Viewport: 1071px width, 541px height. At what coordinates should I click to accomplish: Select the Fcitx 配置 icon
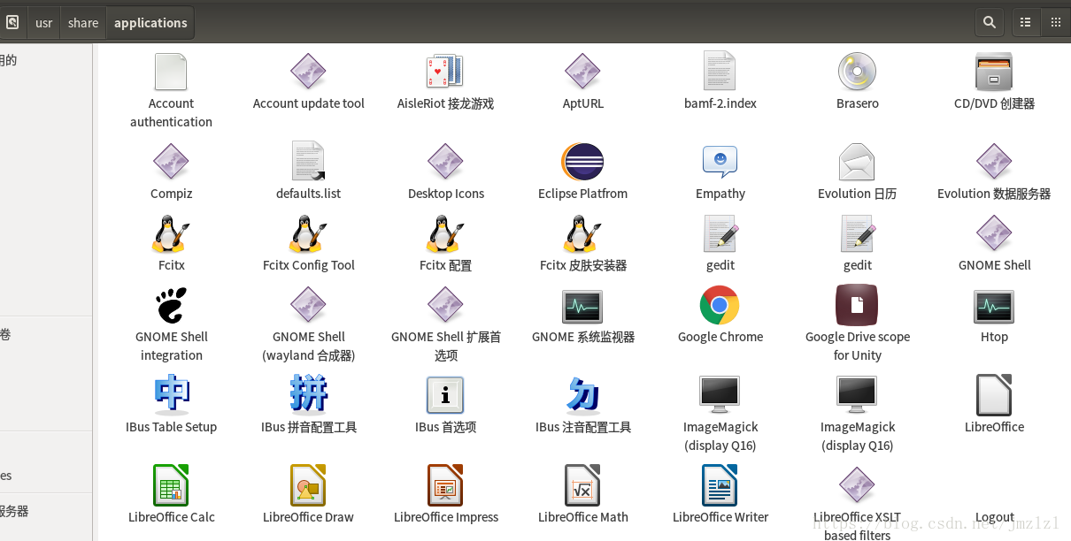click(445, 233)
